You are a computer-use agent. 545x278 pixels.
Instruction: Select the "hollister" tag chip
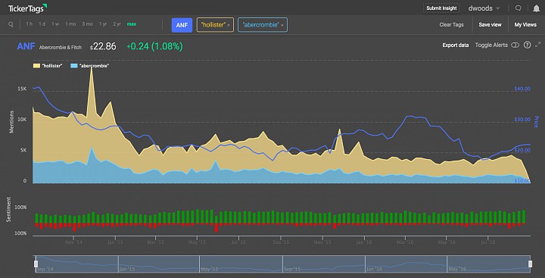(x=215, y=25)
